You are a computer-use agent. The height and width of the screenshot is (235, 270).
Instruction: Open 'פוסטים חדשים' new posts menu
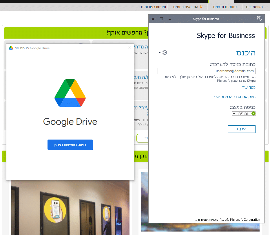[x=225, y=7]
